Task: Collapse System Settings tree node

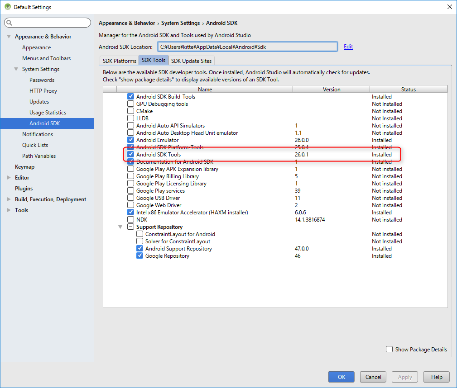Action: point(16,69)
